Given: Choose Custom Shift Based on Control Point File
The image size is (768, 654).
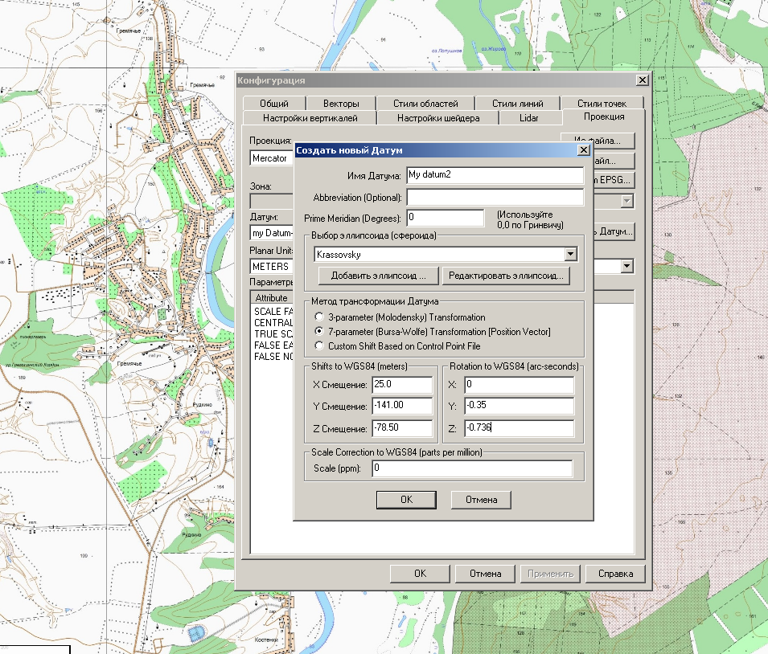Looking at the screenshot, I should (320, 345).
